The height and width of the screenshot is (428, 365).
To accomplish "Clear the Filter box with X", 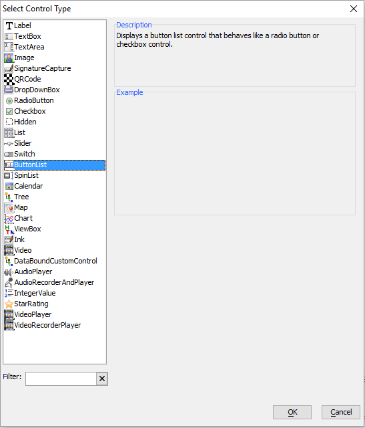I will pyautogui.click(x=102, y=379).
